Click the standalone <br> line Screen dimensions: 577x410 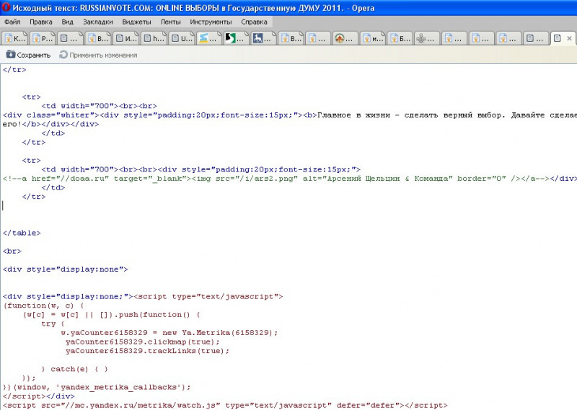(12, 251)
